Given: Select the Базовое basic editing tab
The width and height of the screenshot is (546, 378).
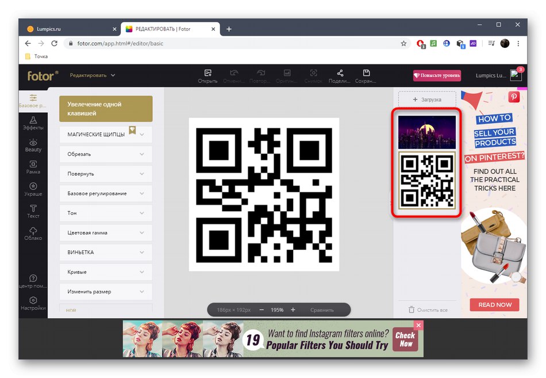Looking at the screenshot, I should [33, 101].
